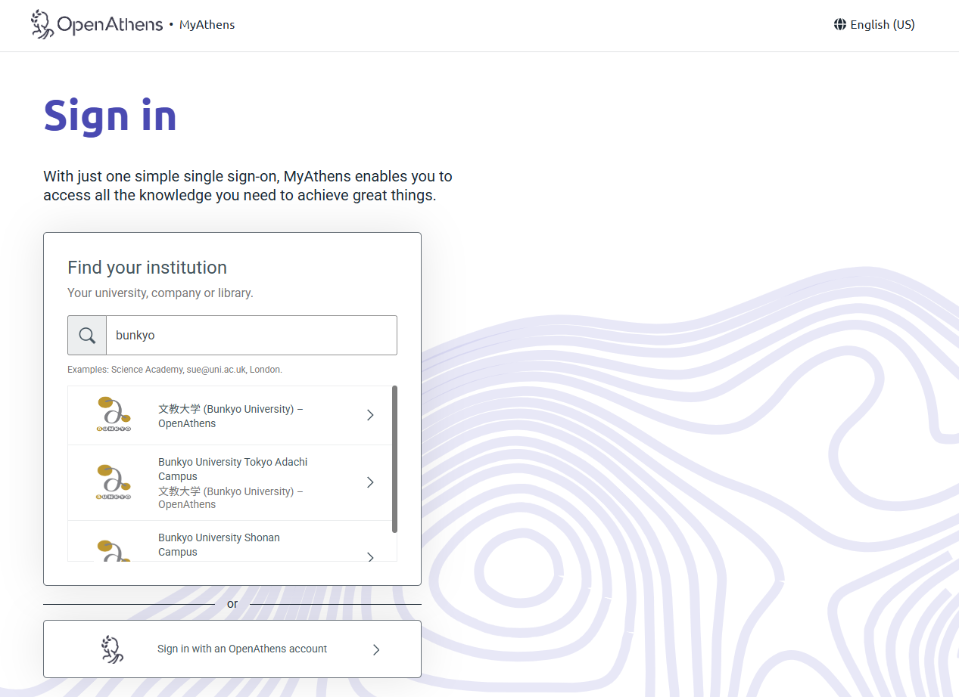Click the Bunkyo Shonan Campus logo
This screenshot has width=959, height=697.
(x=114, y=550)
